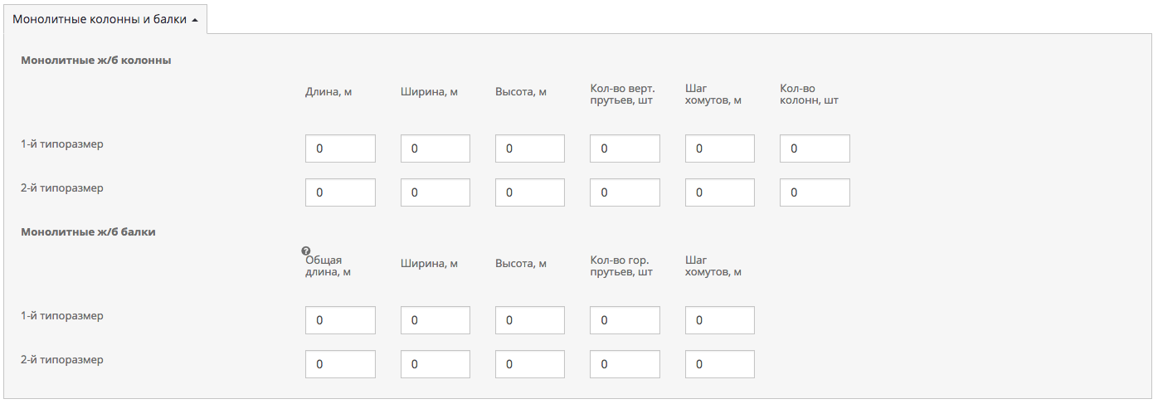Click column Высота field for 1-й типоразмер

[x=529, y=148]
